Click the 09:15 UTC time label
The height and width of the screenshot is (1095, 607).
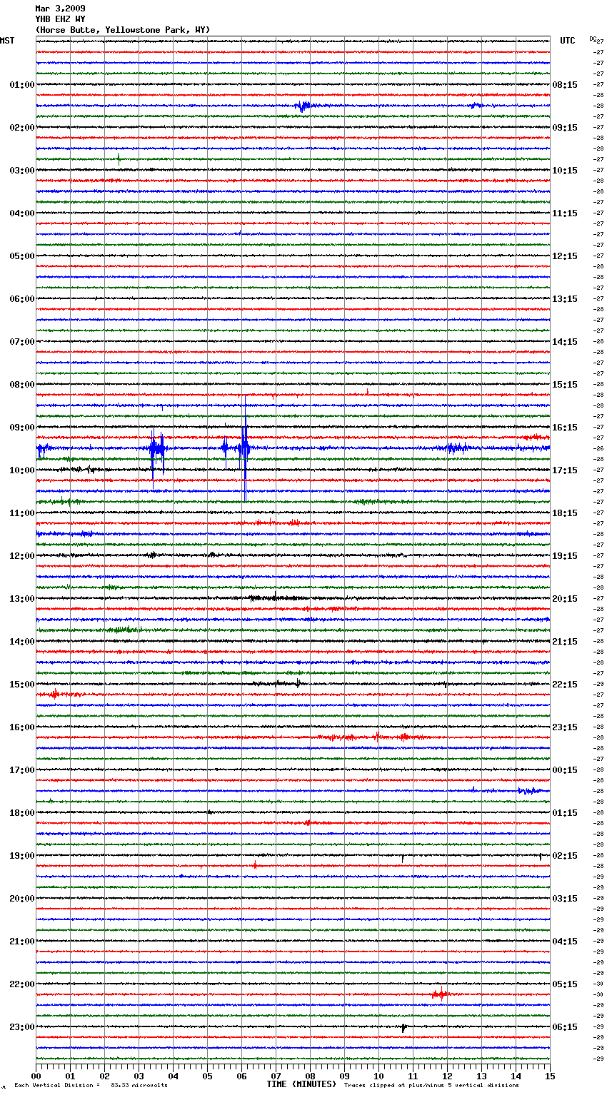tap(565, 128)
